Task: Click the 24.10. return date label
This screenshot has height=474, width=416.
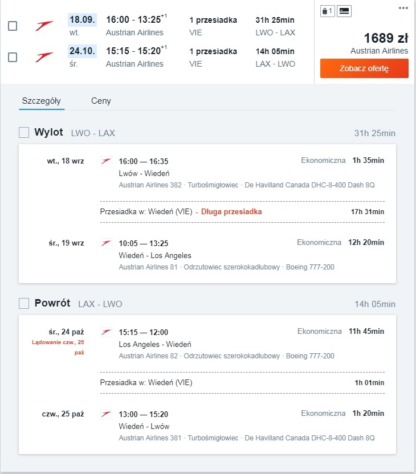Action: tap(82, 51)
